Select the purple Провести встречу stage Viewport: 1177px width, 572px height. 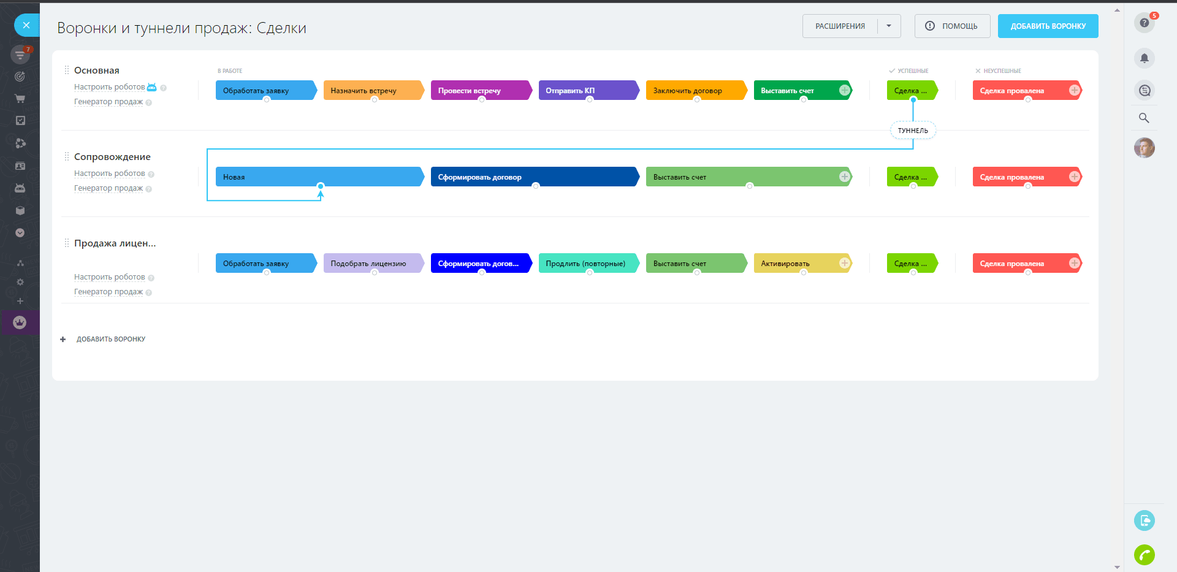tap(481, 90)
